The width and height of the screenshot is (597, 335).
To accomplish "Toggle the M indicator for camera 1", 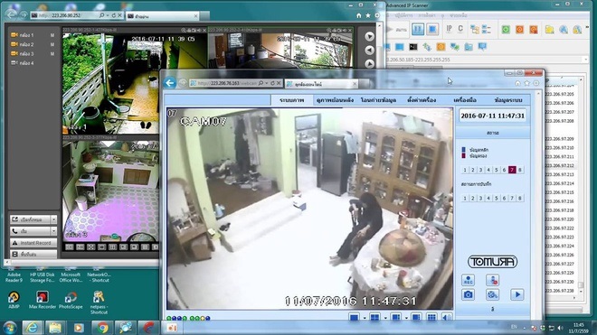I will 52,35.
